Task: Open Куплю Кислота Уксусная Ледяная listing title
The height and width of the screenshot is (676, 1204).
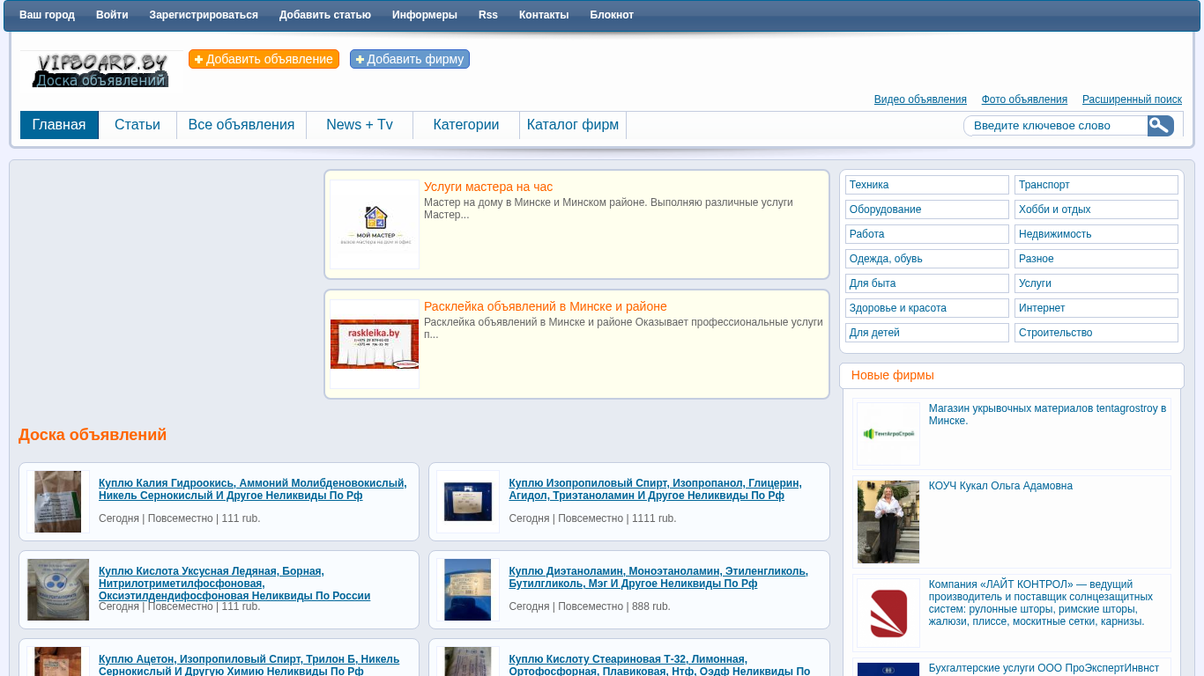Action: [x=234, y=584]
